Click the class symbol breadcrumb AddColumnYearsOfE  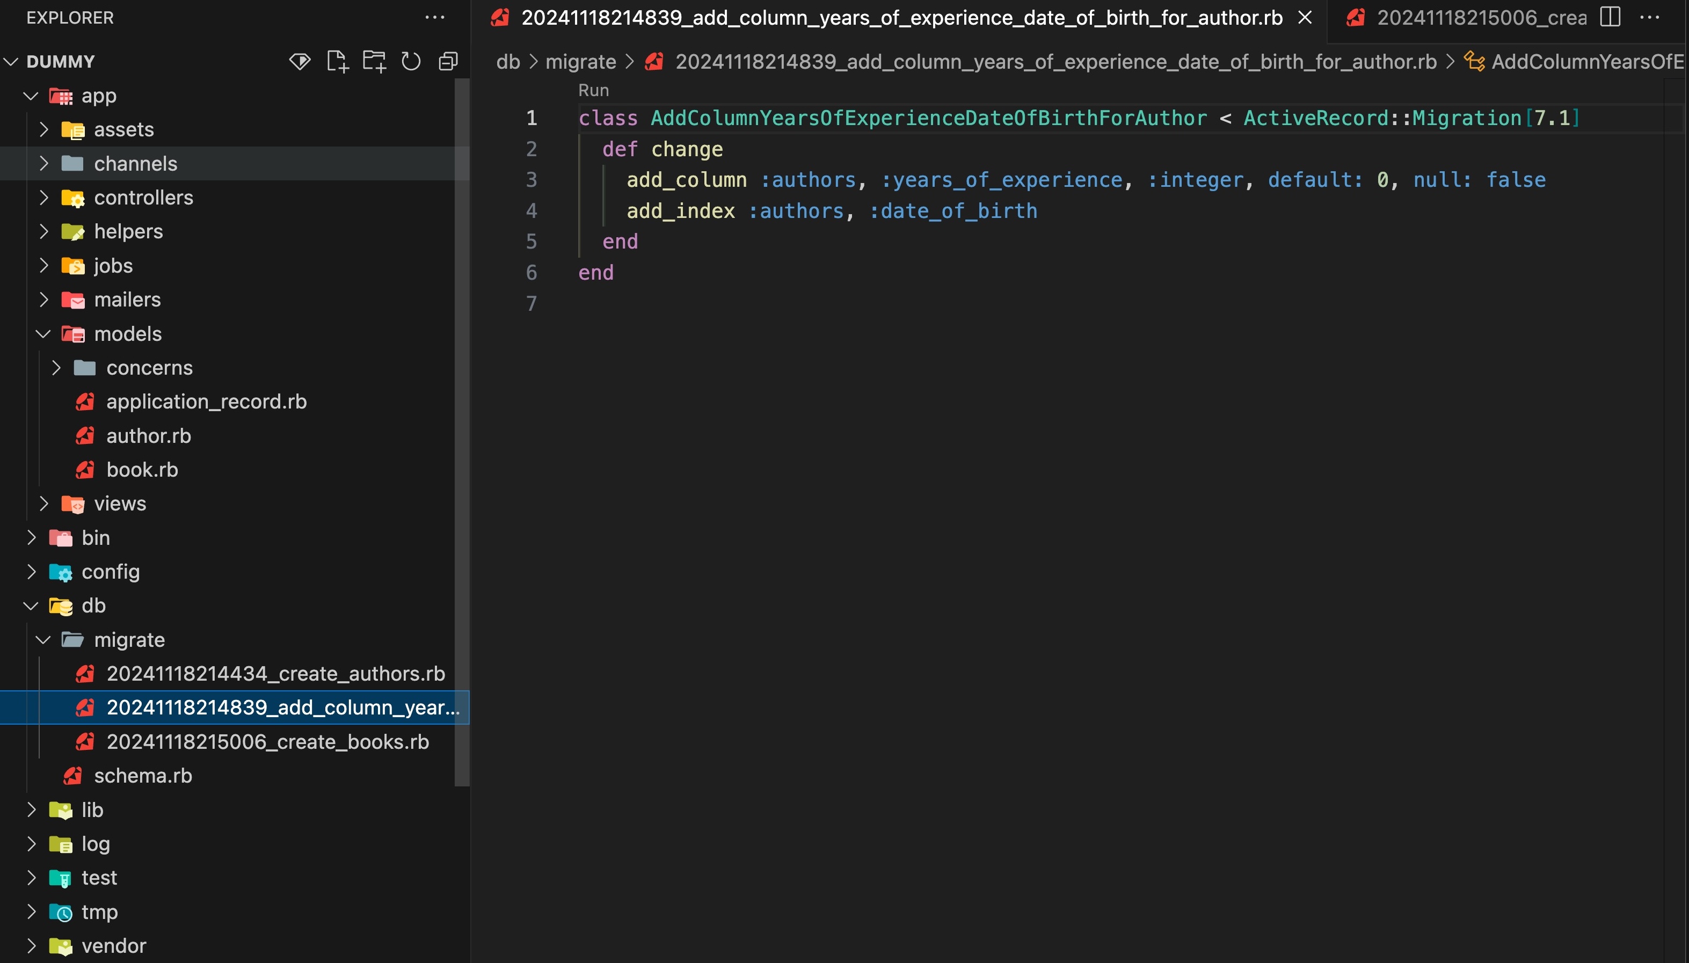(x=1586, y=62)
